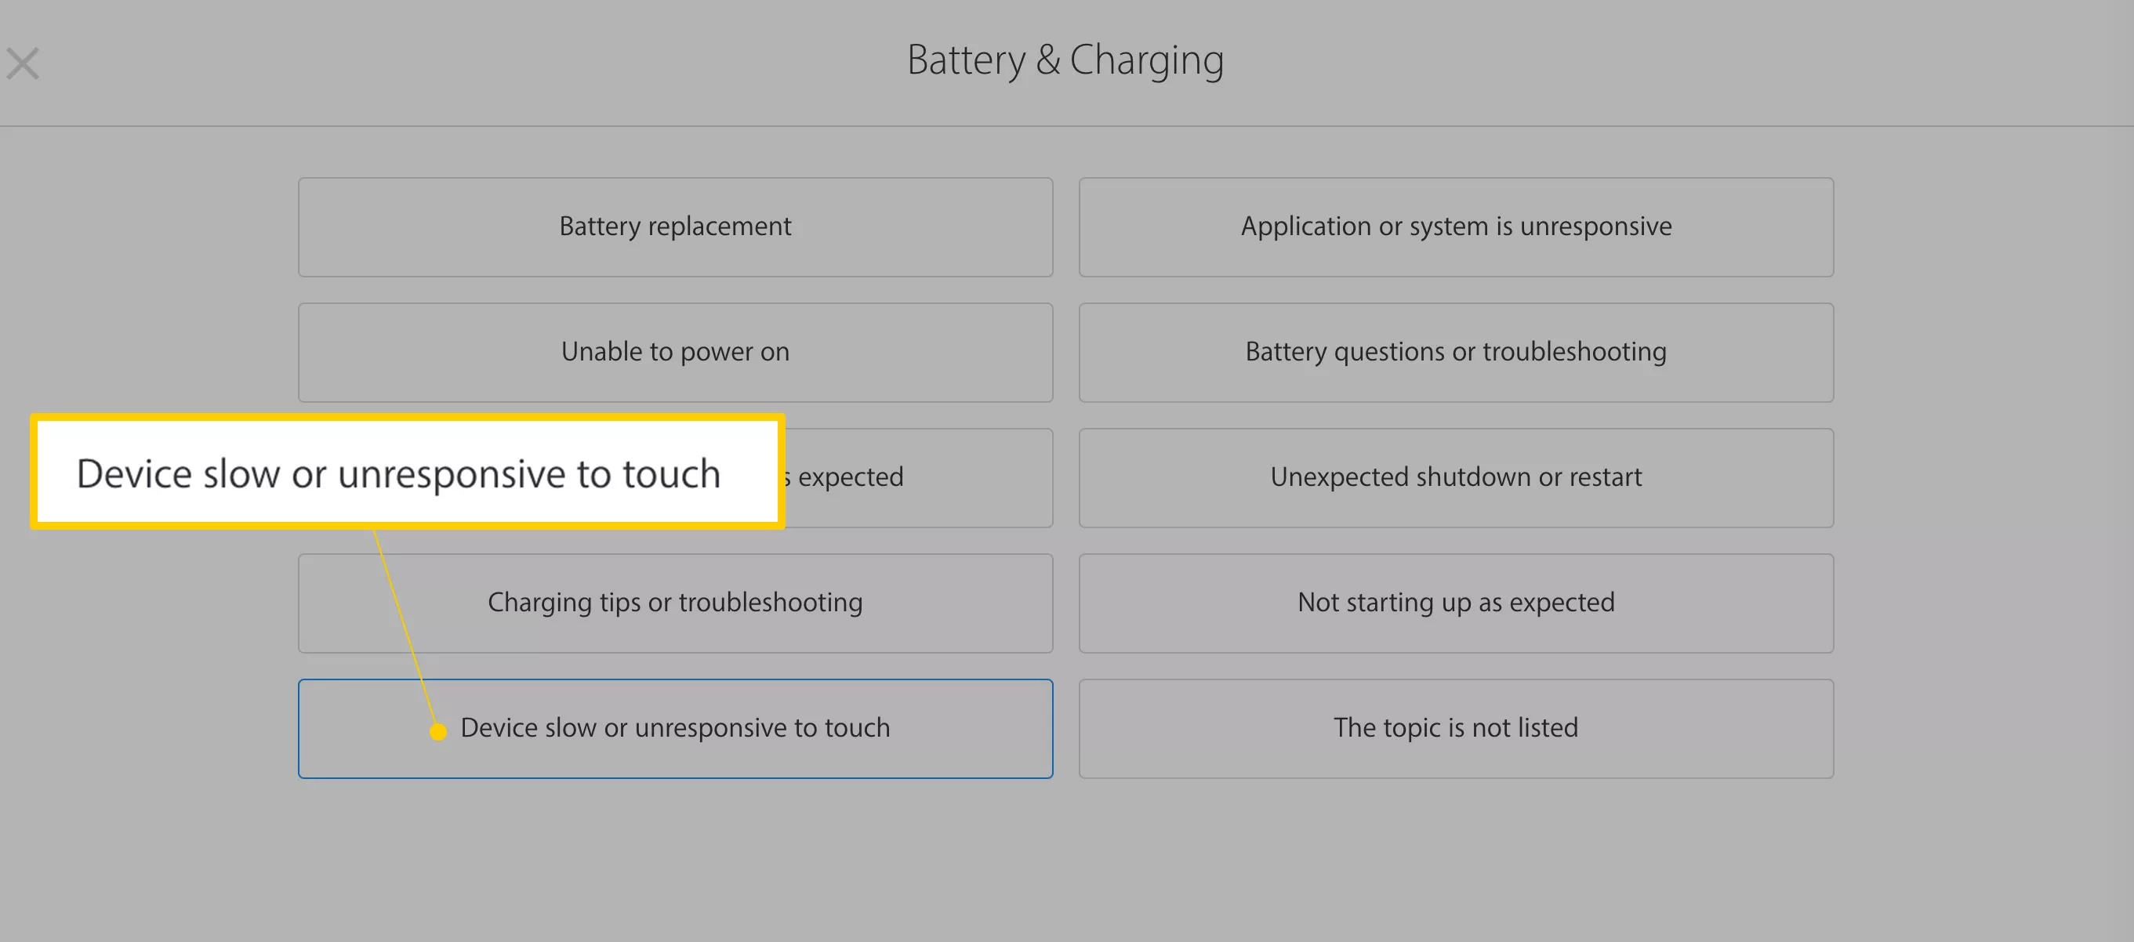Click Device slow or unresponsive to touch
The width and height of the screenshot is (2134, 942).
[673, 728]
